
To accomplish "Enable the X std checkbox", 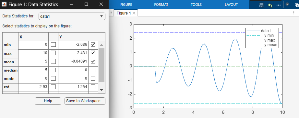I will click(x=54, y=87).
